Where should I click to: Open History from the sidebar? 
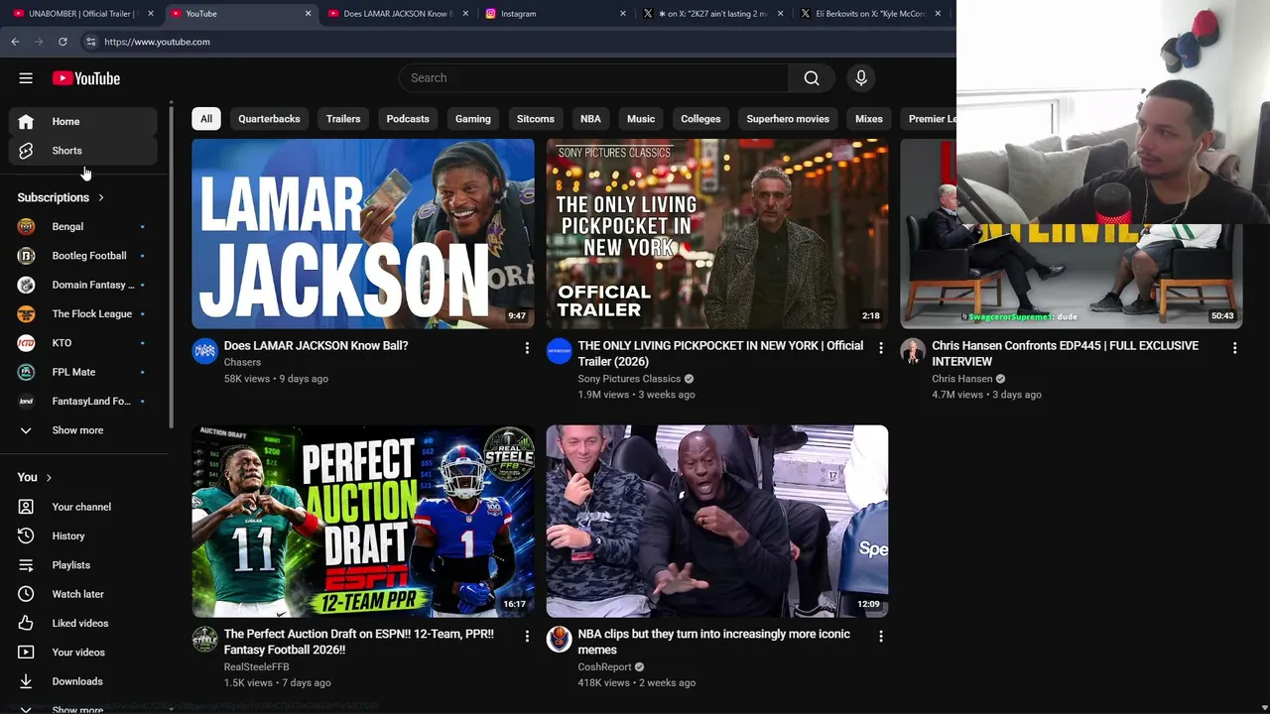(83, 535)
